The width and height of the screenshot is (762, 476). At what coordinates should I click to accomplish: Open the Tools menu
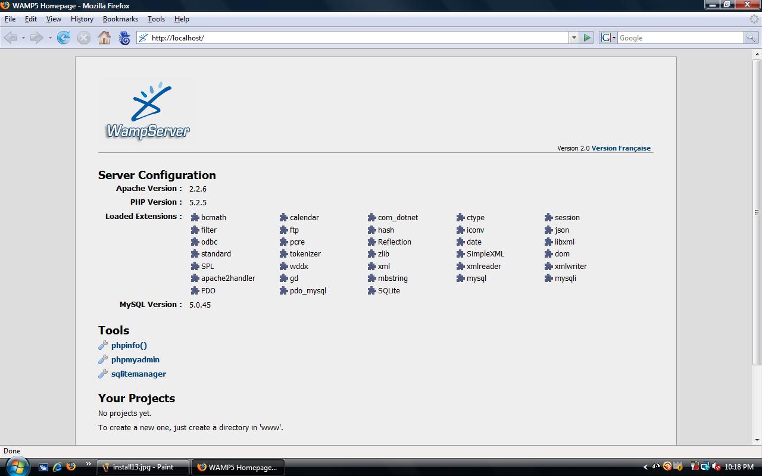click(x=156, y=19)
